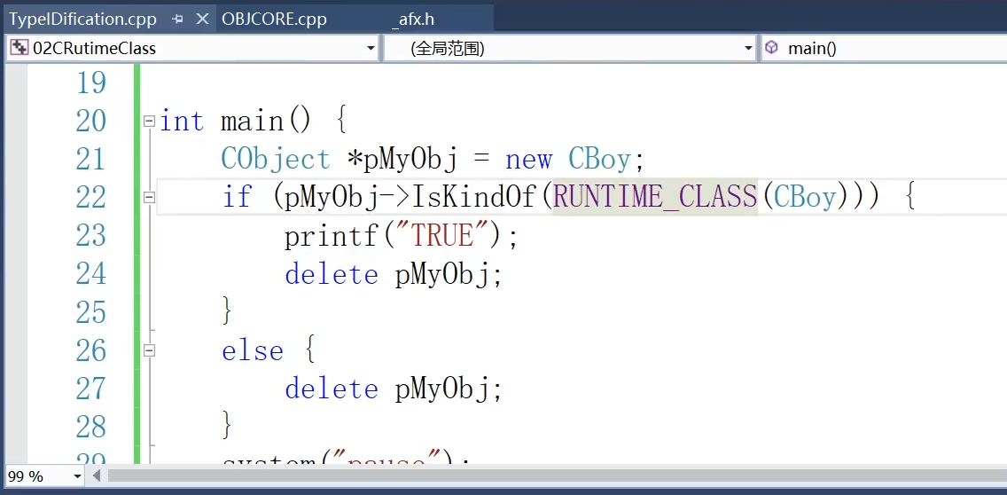Click the CObject type on line 21
This screenshot has width=1007, height=495.
point(276,160)
